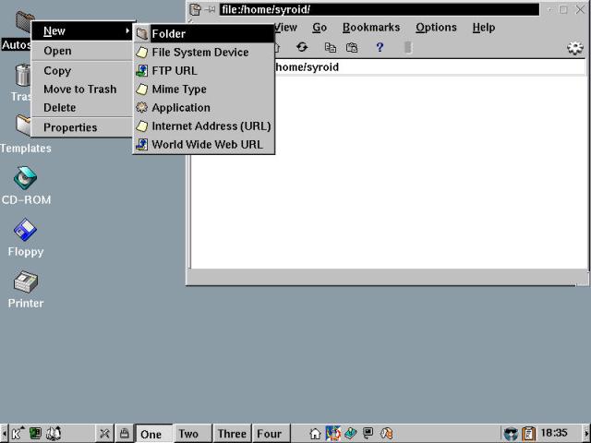Image resolution: width=591 pixels, height=443 pixels.
Task: Click the reload icon in file manager toolbar
Action: pos(302,47)
